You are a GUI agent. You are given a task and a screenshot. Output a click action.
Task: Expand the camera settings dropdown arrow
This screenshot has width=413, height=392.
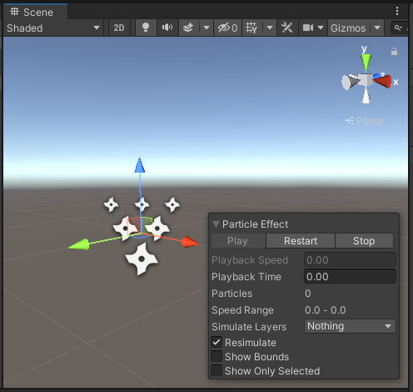321,28
